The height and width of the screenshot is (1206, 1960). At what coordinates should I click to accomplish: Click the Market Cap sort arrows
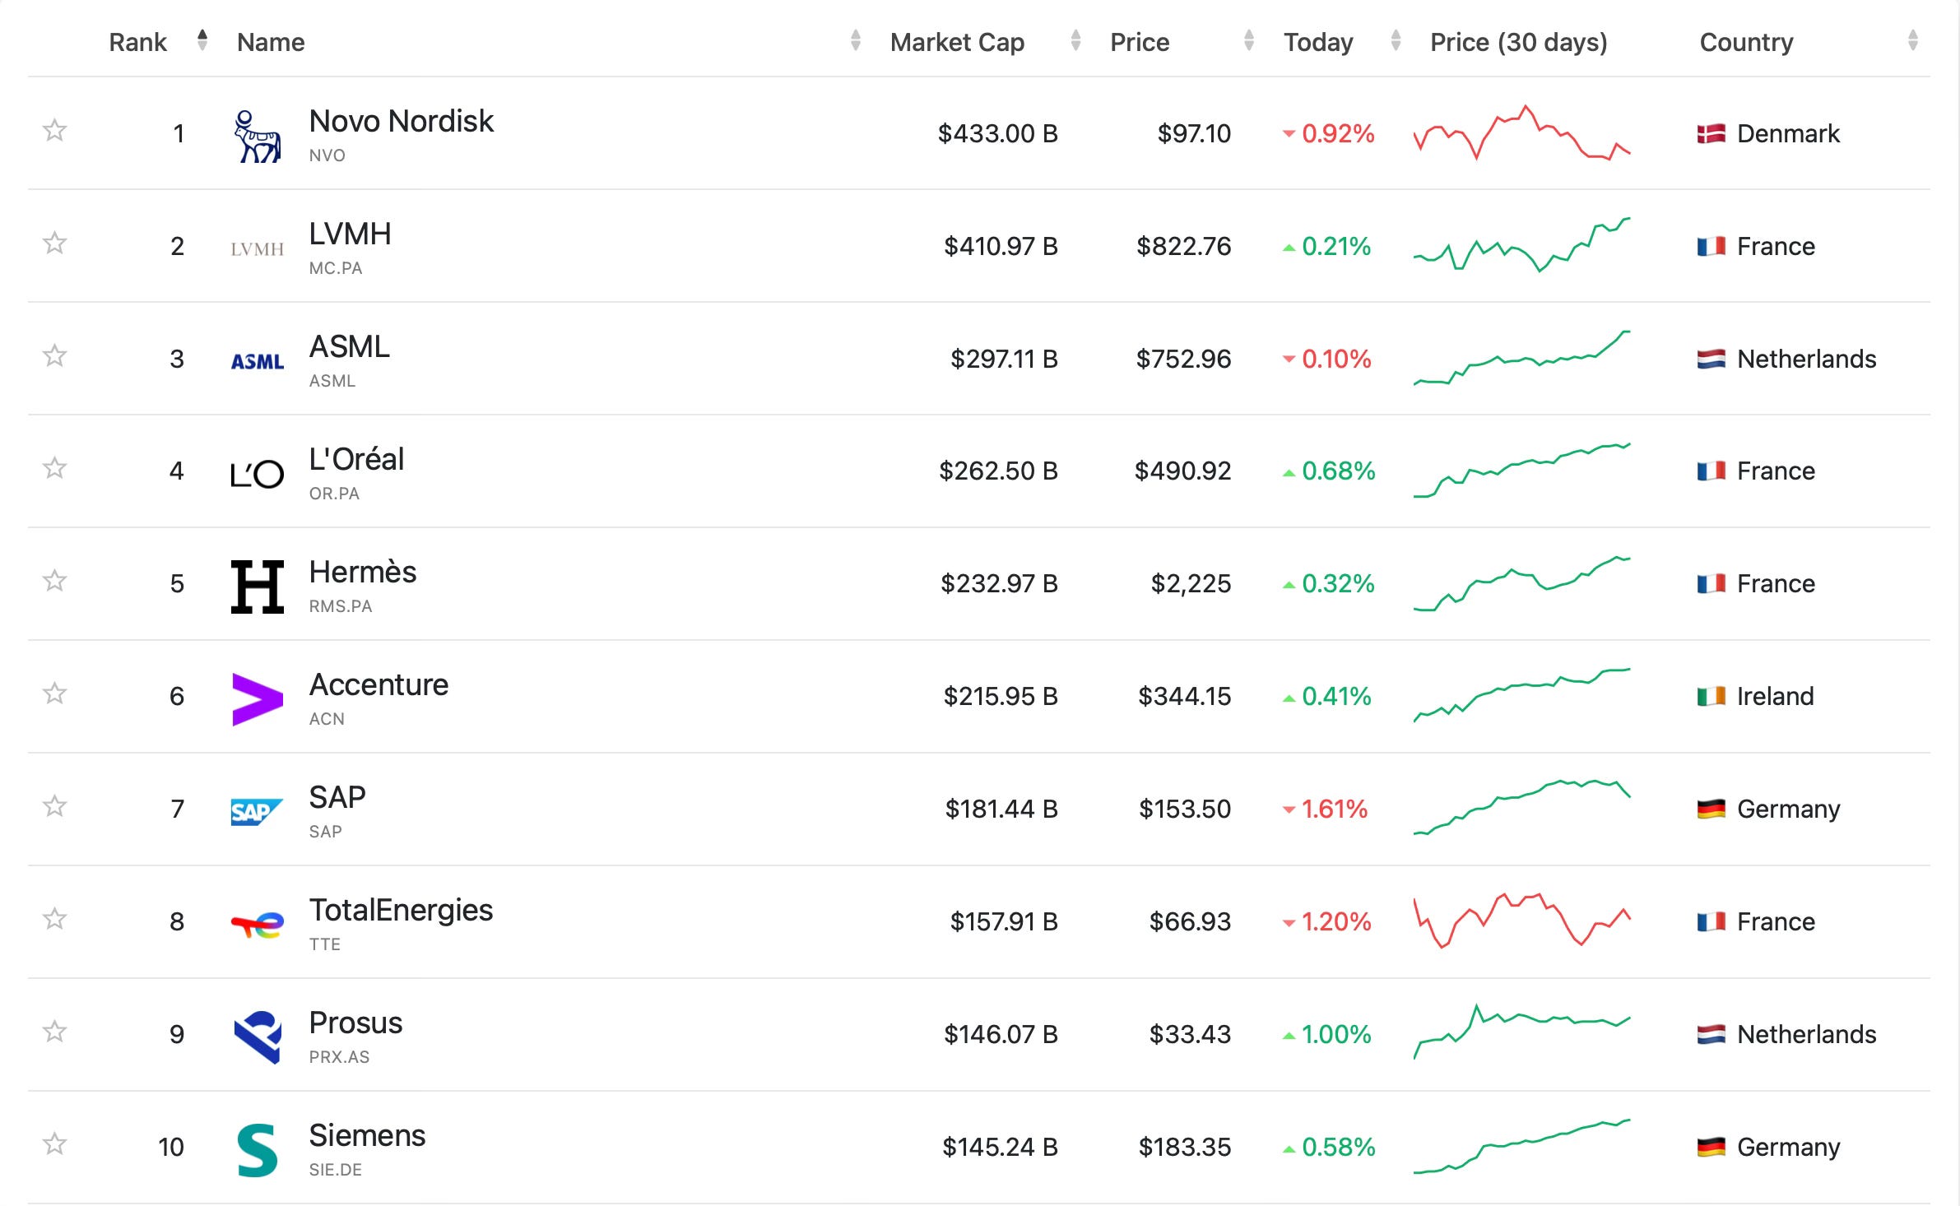(x=1075, y=40)
